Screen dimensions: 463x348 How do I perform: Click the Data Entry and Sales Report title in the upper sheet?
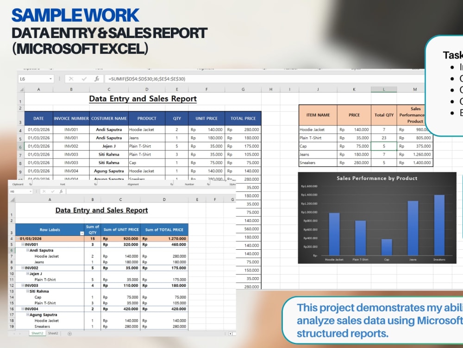143,99
